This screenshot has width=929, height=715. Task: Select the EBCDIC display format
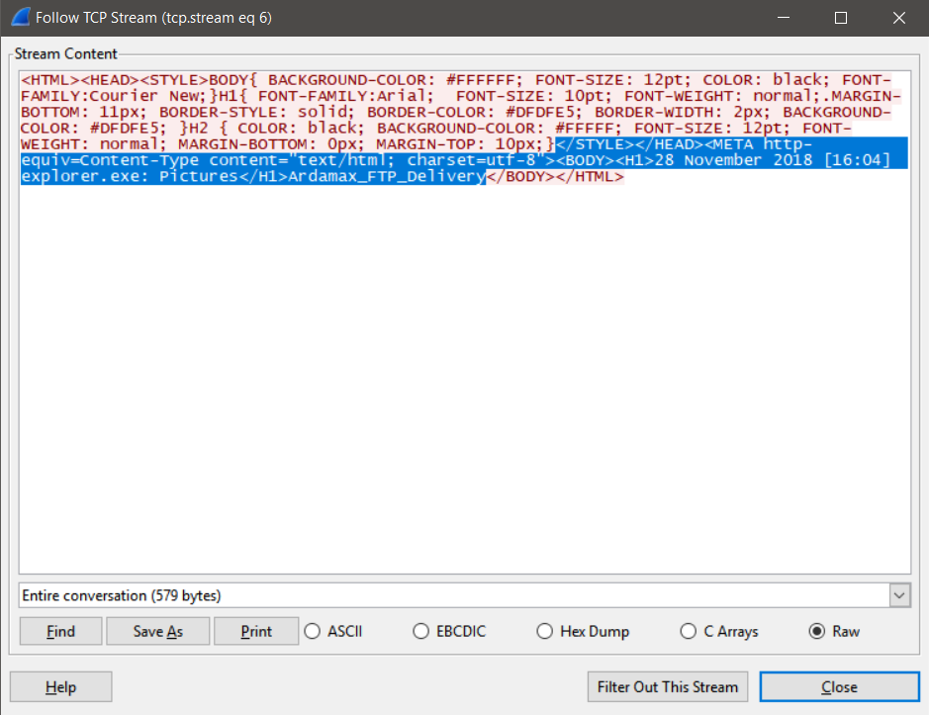449,632
